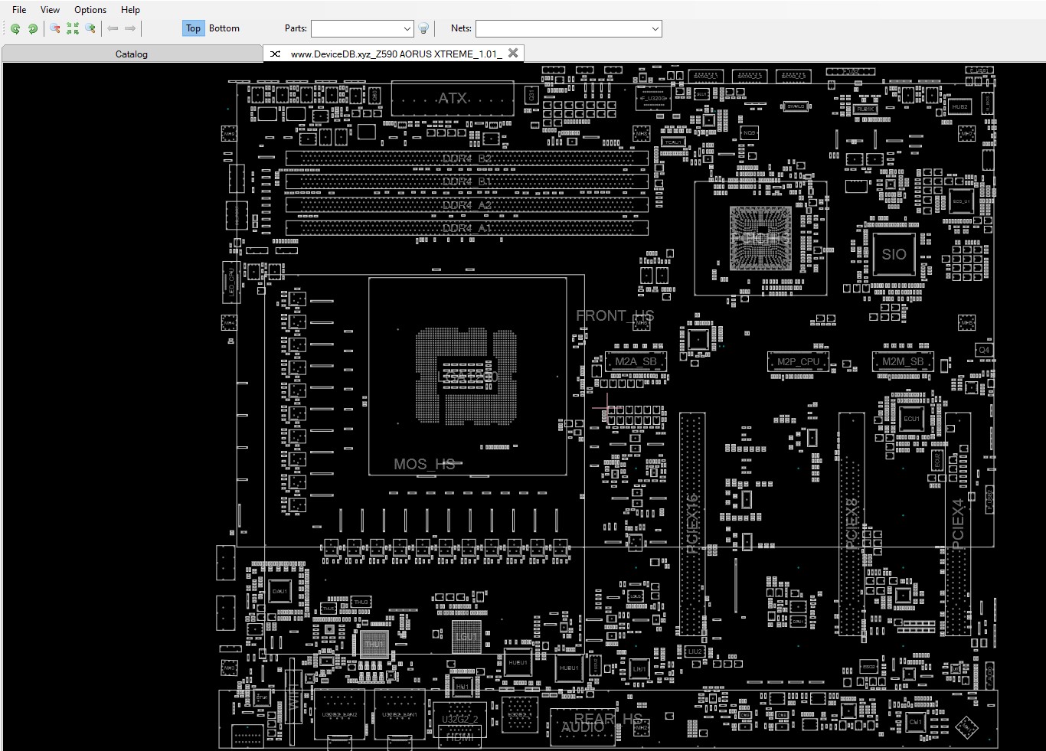Select the SIO chip on the board
Screen dimensions: 1046x751
pos(894,255)
